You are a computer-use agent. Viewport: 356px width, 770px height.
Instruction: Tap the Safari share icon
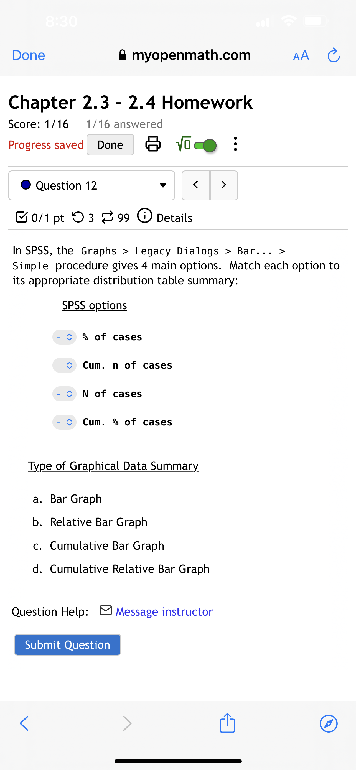coord(227,723)
